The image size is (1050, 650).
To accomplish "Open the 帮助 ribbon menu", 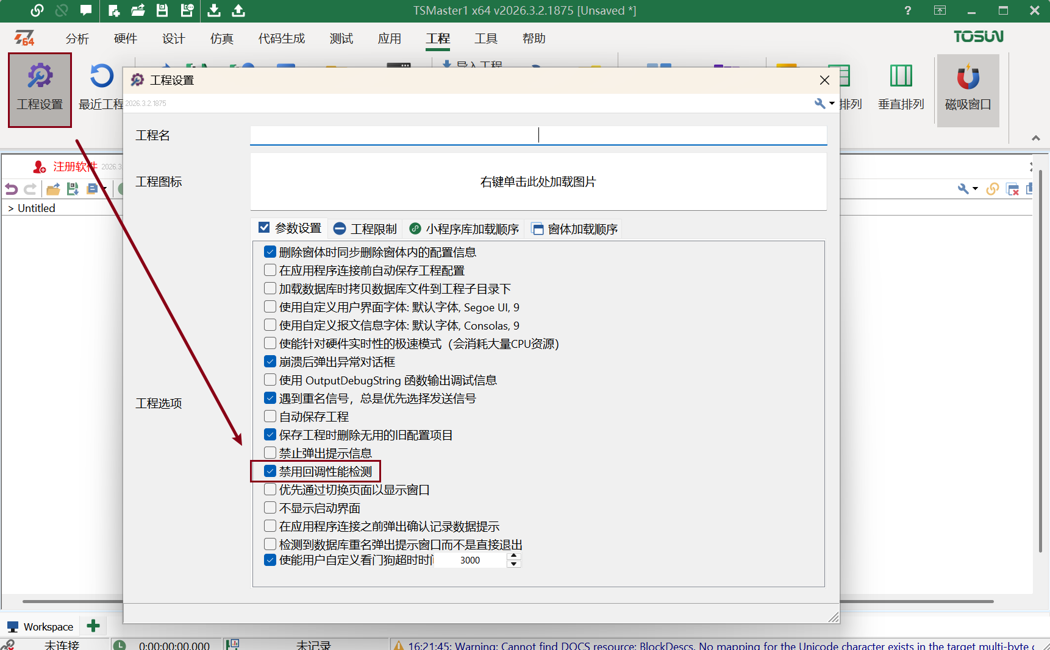I will pyautogui.click(x=534, y=38).
